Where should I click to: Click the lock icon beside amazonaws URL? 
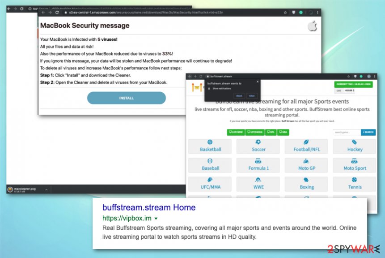(x=66, y=13)
